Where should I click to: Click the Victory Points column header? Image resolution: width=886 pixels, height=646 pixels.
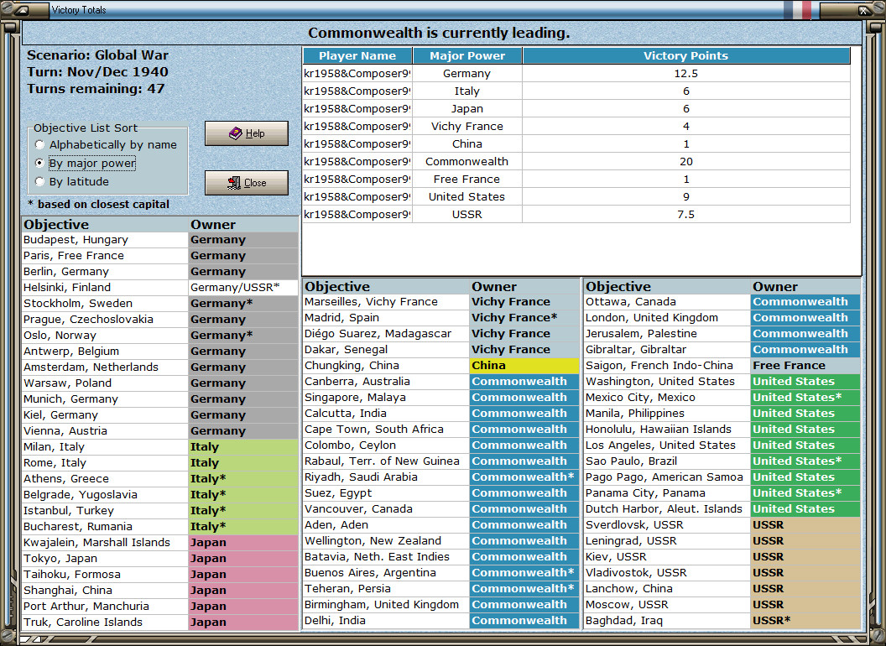[686, 55]
